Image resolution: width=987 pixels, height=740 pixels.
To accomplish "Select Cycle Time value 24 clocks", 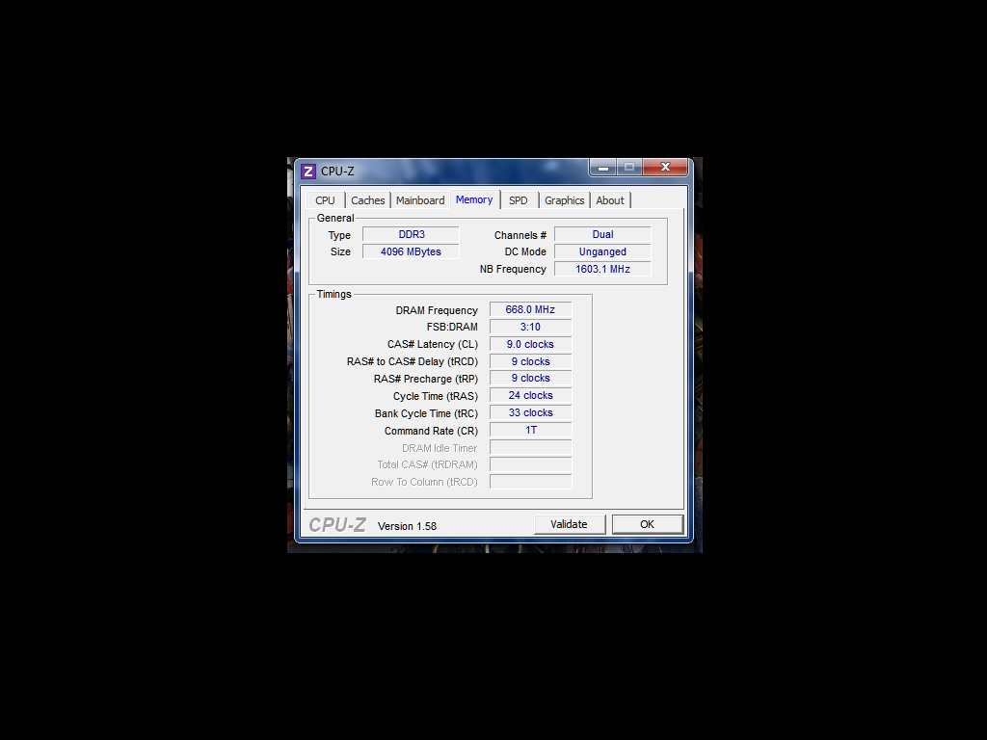I will click(x=531, y=395).
